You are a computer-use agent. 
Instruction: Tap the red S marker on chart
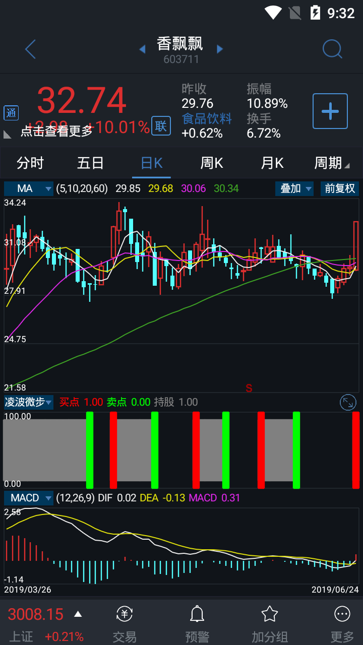[x=249, y=388]
